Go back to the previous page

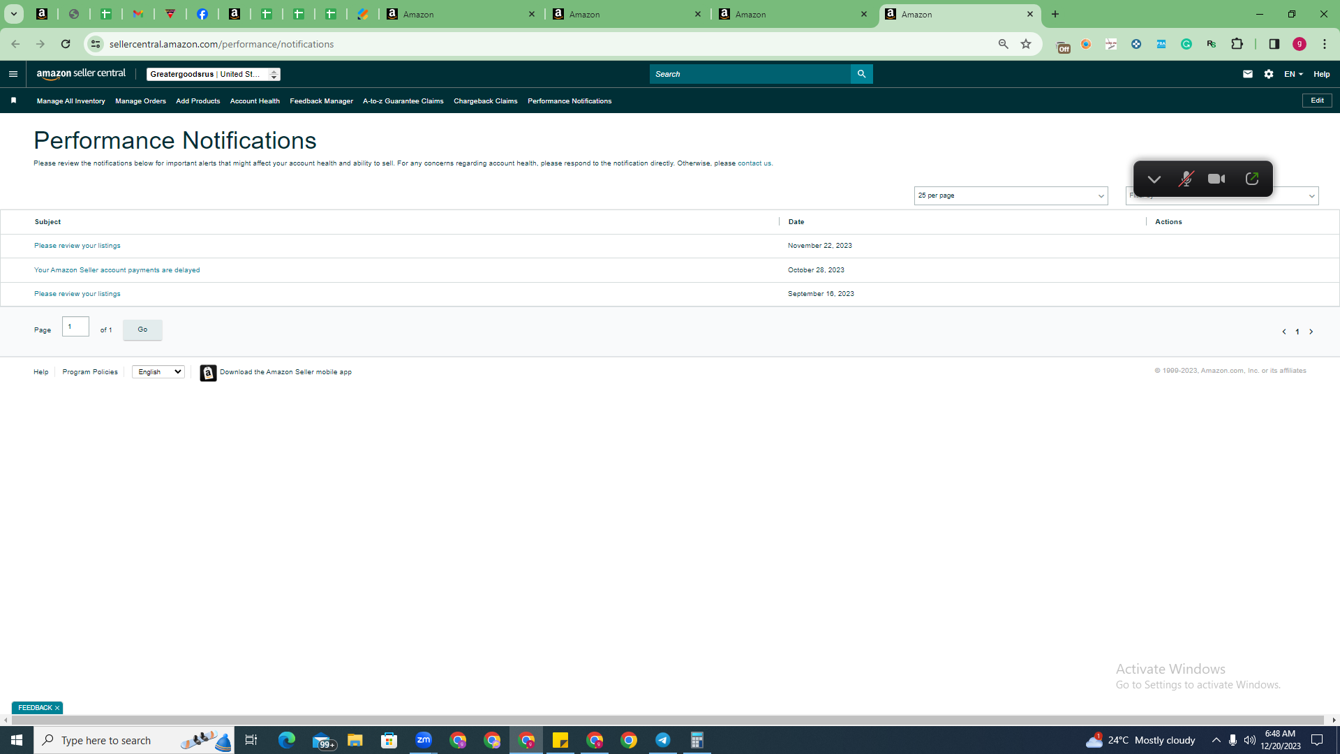(x=15, y=44)
